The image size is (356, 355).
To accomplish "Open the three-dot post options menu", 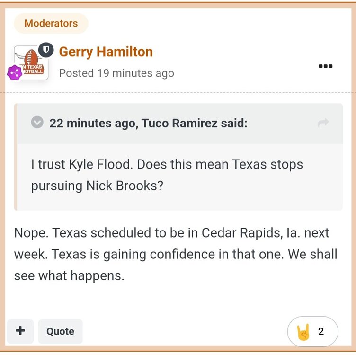I will tap(325, 66).
